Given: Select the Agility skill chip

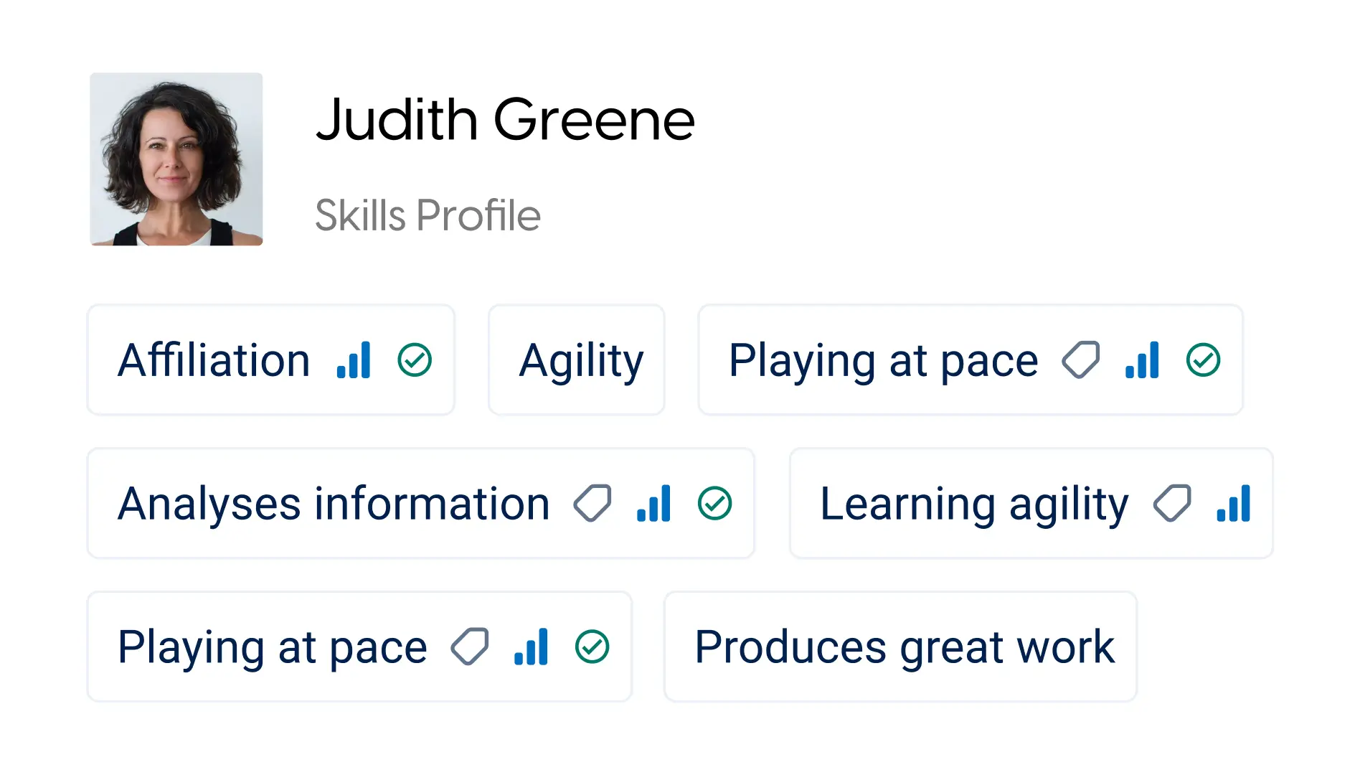Looking at the screenshot, I should pyautogui.click(x=580, y=360).
